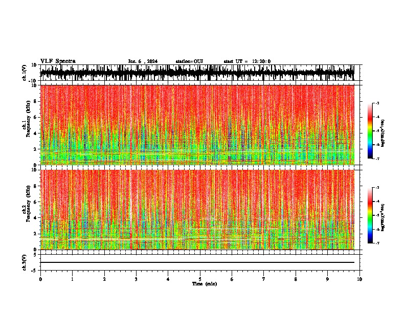The image size is (405, 313).
Task: Click tick label "8" on the time axis
Action: pos(296,279)
